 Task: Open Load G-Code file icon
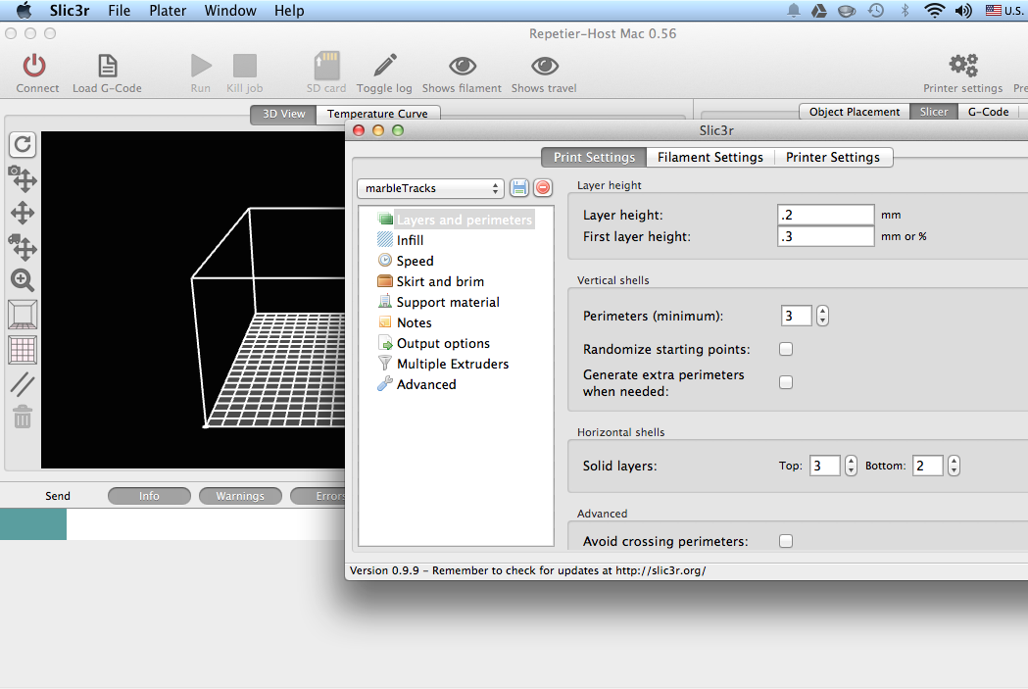click(108, 66)
